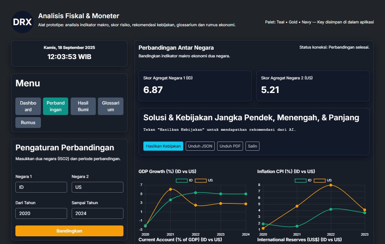Click ID 2022 data point in GDP chart

(x=196, y=193)
